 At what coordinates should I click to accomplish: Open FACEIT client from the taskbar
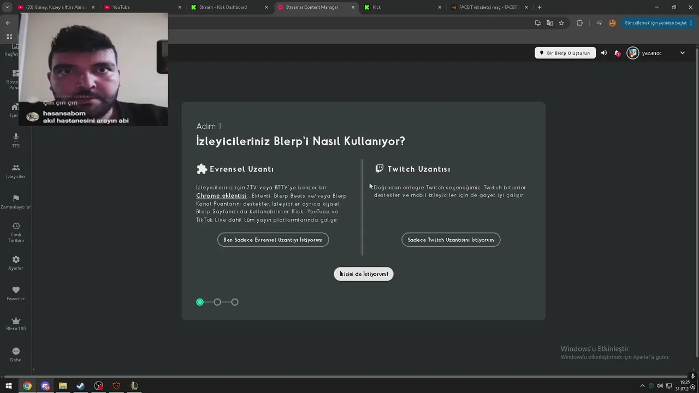pyautogui.click(x=116, y=386)
